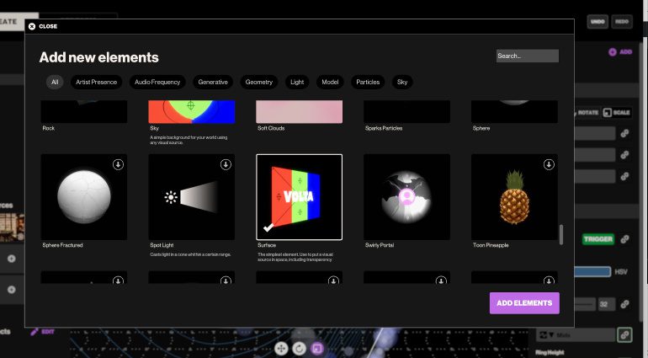
Task: Click the link icon beside the TRIGGER button
Action: [624, 239]
